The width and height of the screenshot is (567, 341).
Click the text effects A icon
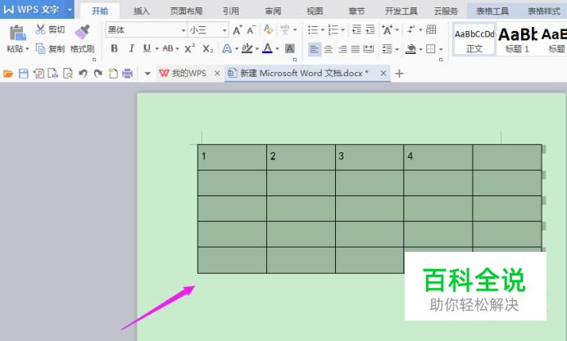coord(227,48)
